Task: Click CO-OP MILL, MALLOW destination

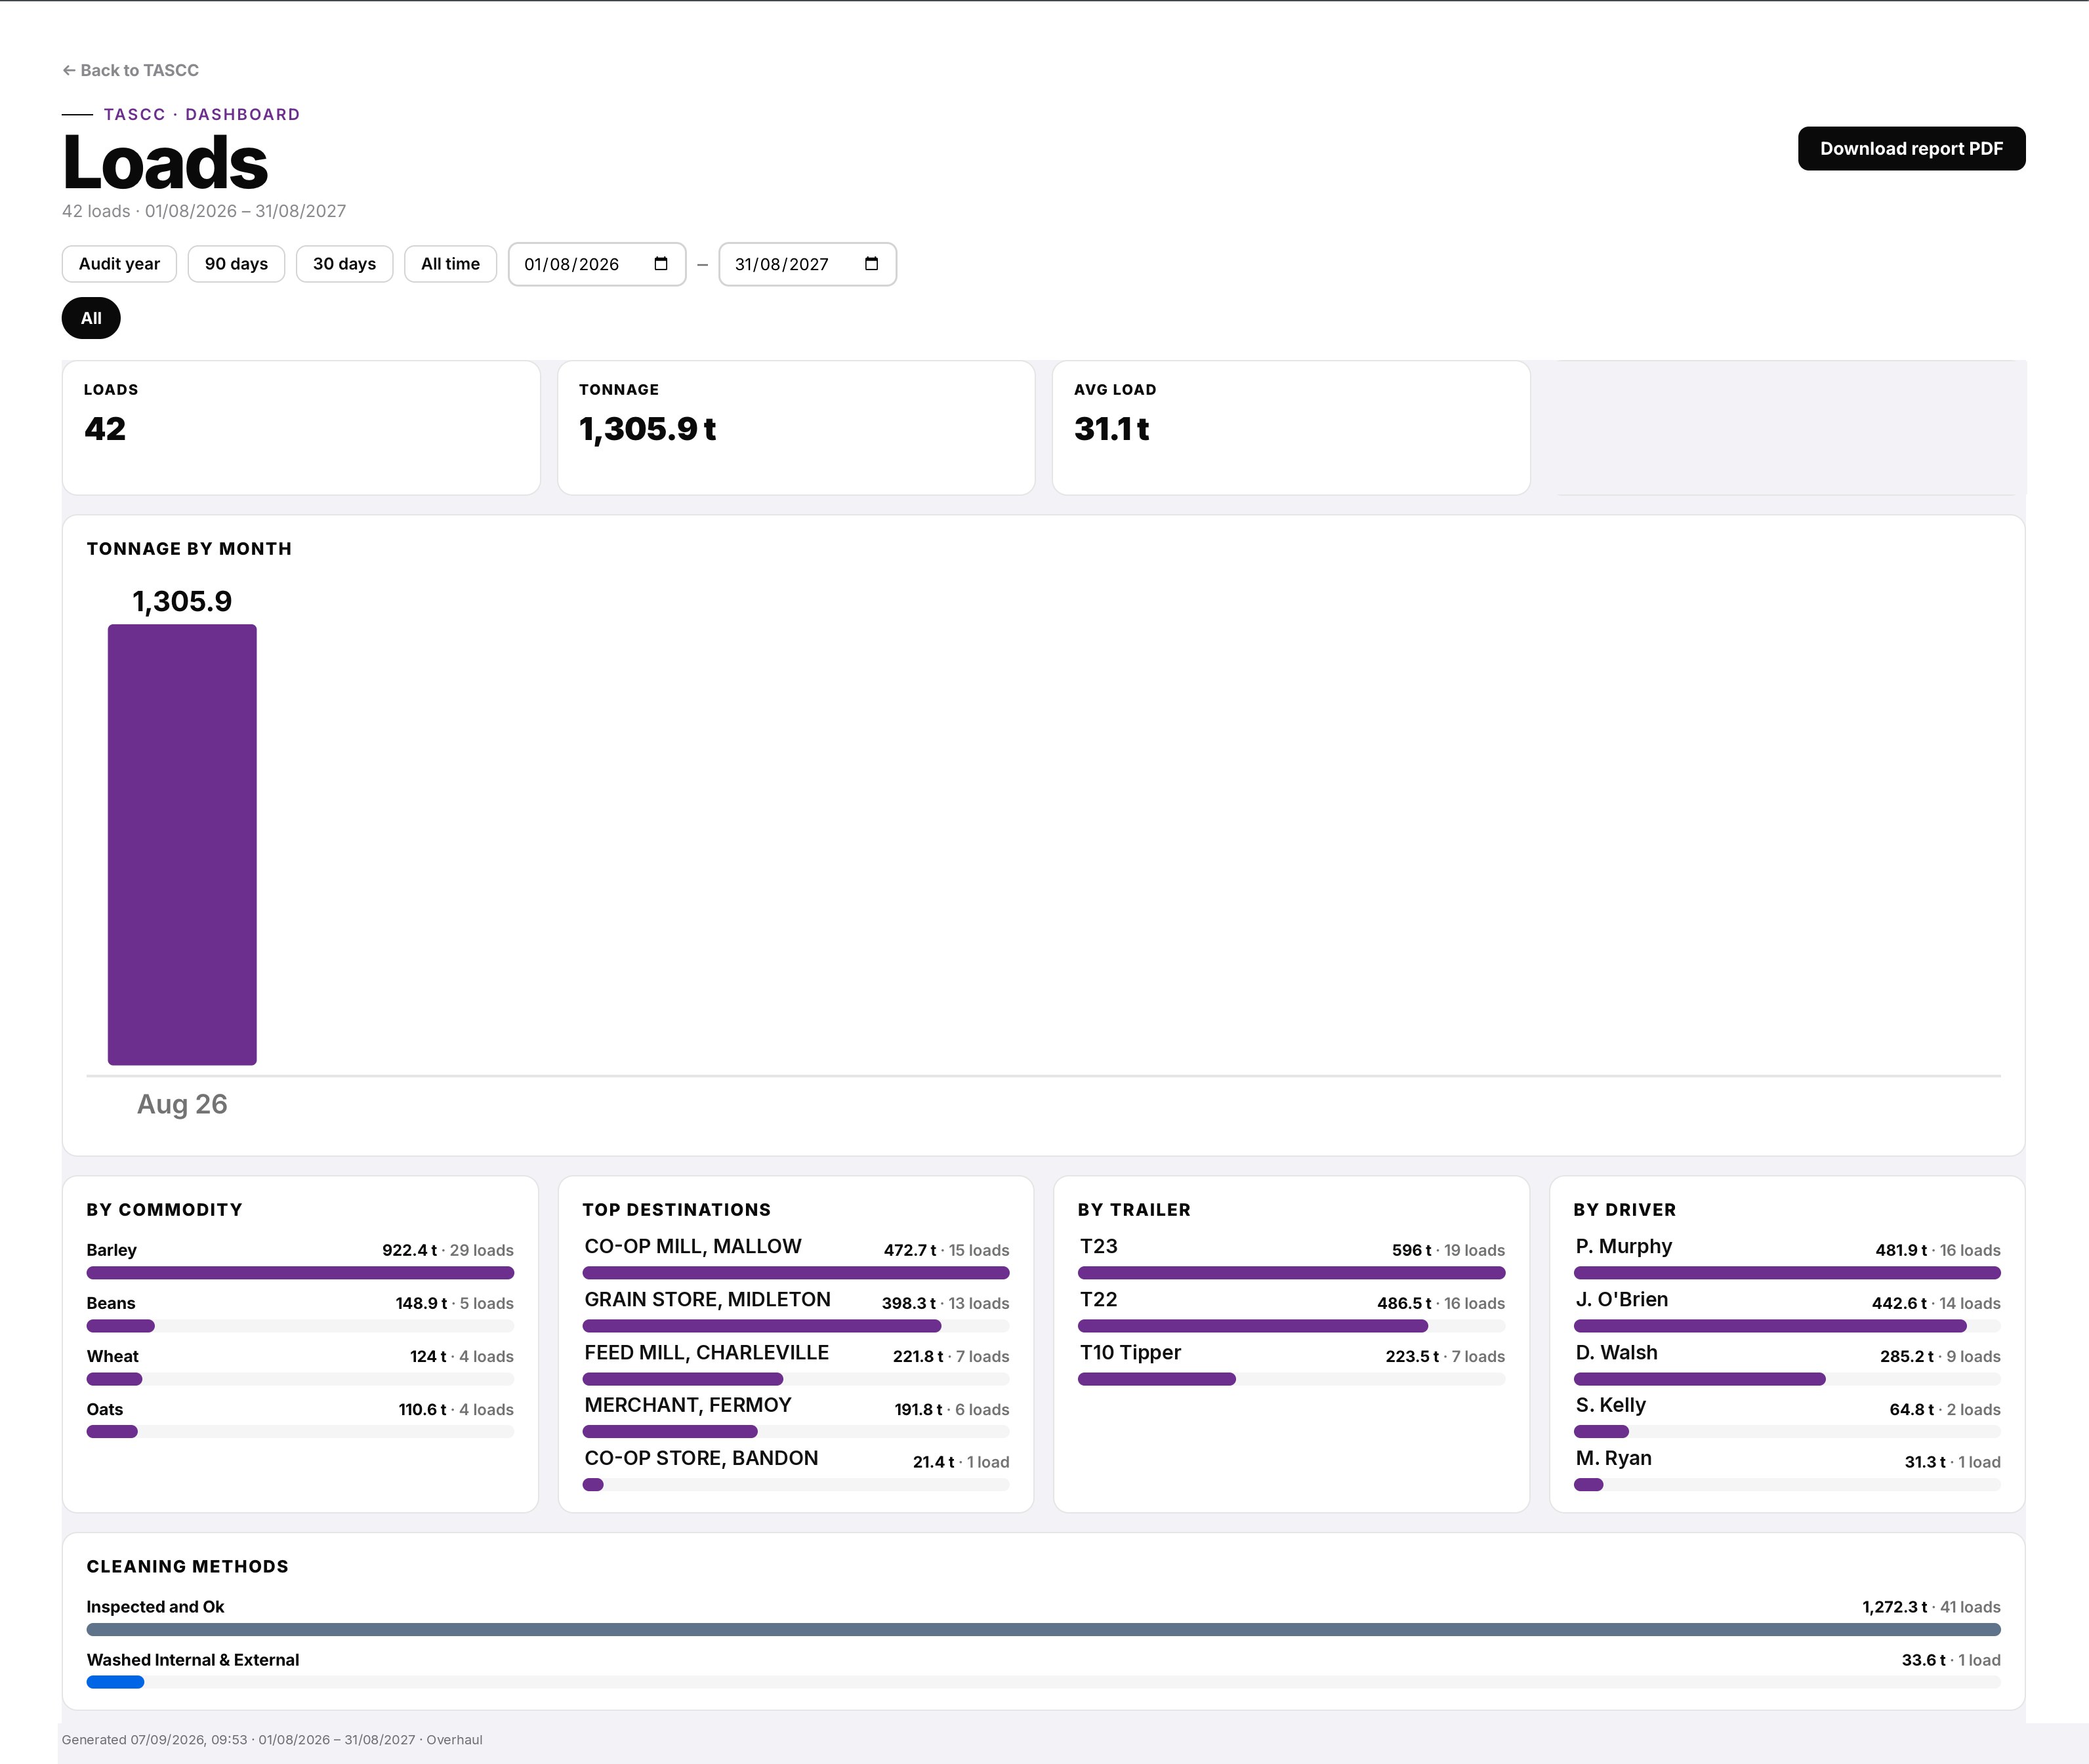Action: [x=692, y=1246]
